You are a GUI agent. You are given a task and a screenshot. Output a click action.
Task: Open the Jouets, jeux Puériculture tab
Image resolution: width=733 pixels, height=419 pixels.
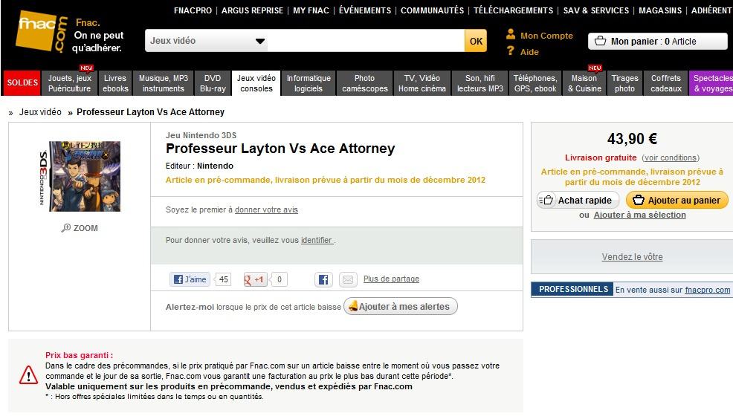click(x=70, y=83)
